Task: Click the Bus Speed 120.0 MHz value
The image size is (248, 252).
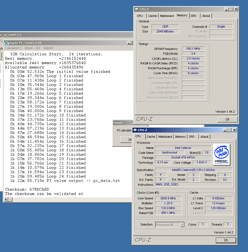Action: [168, 208]
